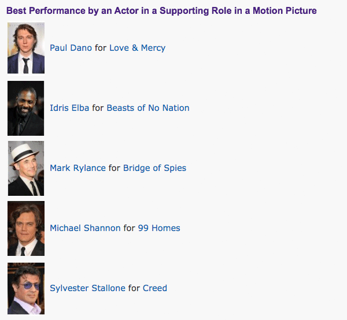This screenshot has width=347, height=320.
Task: Click the word "for" before Creed
Action: point(134,288)
